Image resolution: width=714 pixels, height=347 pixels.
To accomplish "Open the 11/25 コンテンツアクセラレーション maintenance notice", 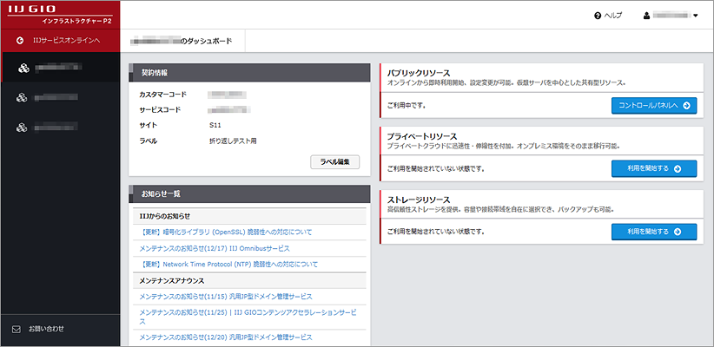I will 248,316.
